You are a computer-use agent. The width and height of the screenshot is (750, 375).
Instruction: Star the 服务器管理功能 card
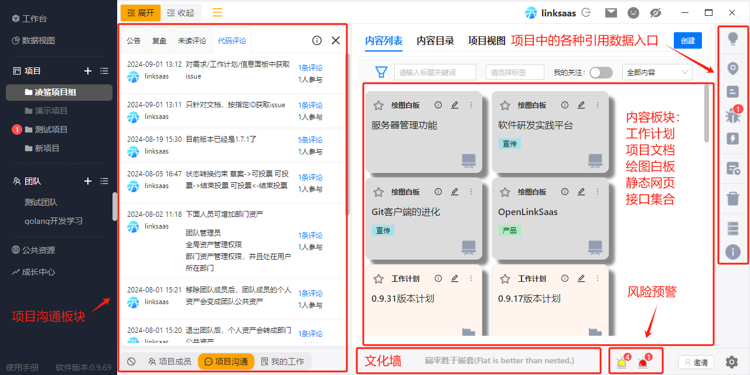(379, 105)
